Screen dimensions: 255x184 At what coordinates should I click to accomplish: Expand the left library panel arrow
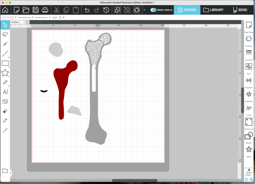[11, 173]
